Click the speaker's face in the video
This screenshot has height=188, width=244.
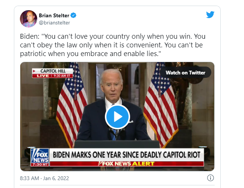tap(112, 86)
